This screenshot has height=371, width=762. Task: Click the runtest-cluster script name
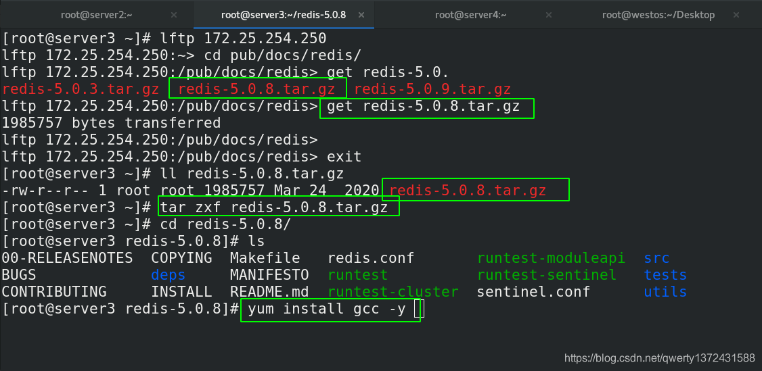point(393,292)
